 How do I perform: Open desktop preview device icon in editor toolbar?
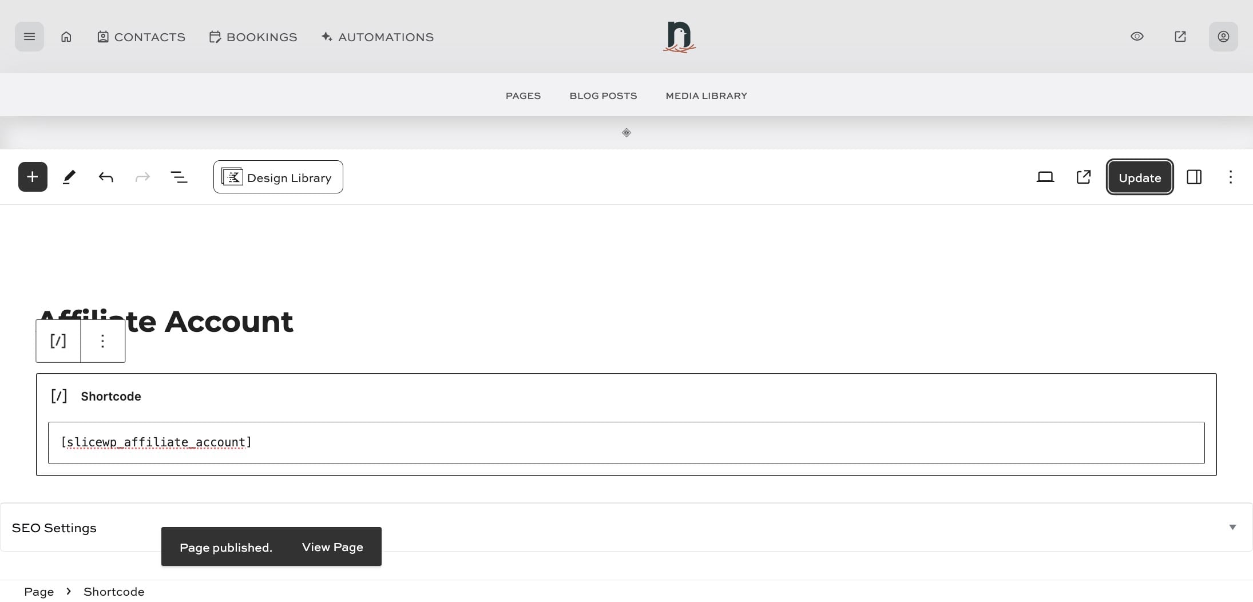coord(1046,177)
